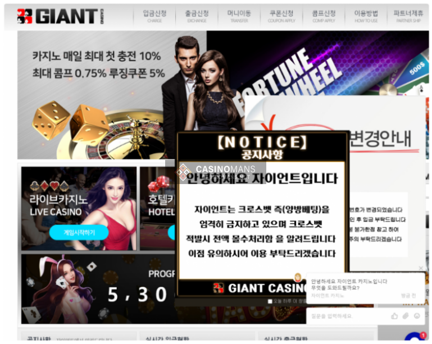Open the emoji picker in chat box
Viewport: 432px width, 344px height.
(x=417, y=316)
